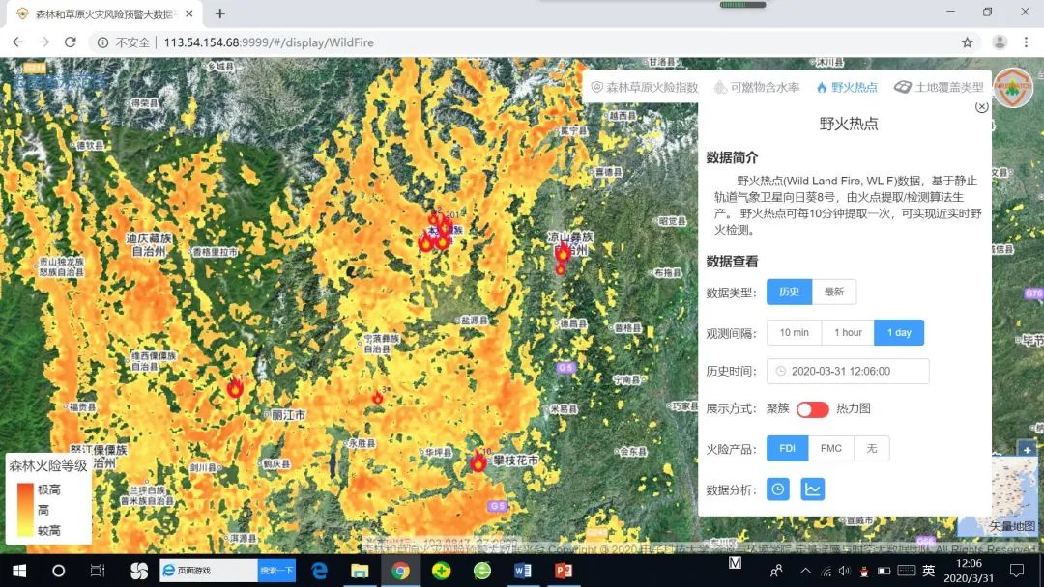Click the 不安全 site info indicator
Image resolution: width=1044 pixels, height=587 pixels.
pyautogui.click(x=124, y=42)
